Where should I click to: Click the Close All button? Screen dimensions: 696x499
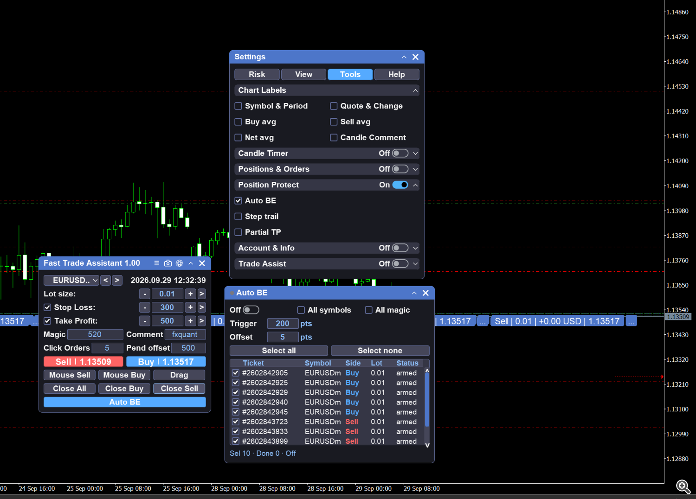pyautogui.click(x=70, y=389)
